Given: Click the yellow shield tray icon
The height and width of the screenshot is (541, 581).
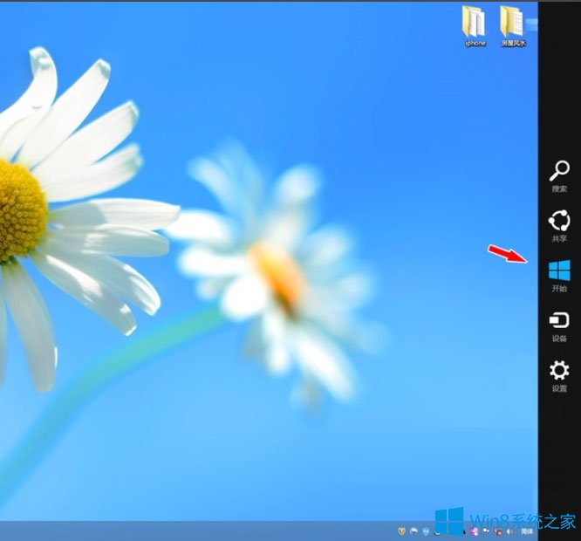Looking at the screenshot, I should coord(401,531).
